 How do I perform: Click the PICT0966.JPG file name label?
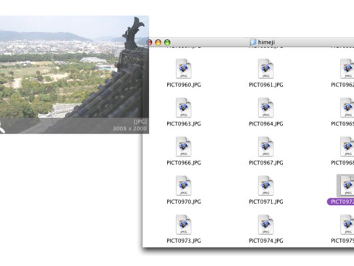click(x=183, y=163)
